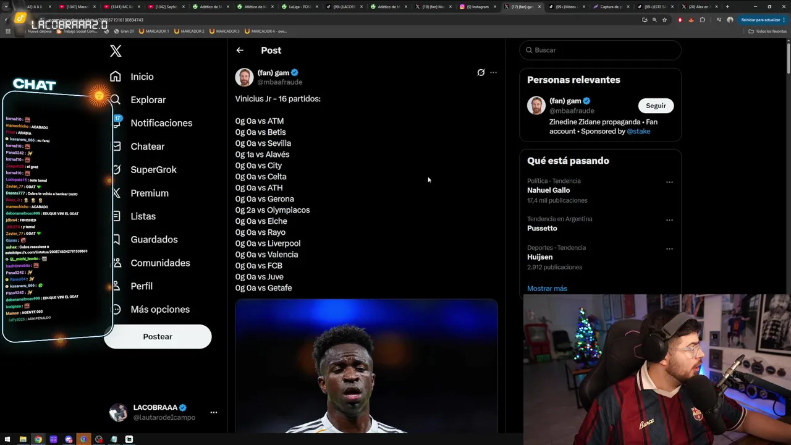The image size is (791, 445).
Task: Focus the Buscar search field
Action: tap(600, 50)
